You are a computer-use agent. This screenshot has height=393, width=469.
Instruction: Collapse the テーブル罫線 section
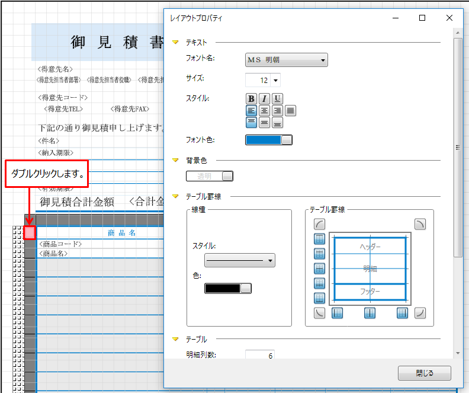(175, 196)
